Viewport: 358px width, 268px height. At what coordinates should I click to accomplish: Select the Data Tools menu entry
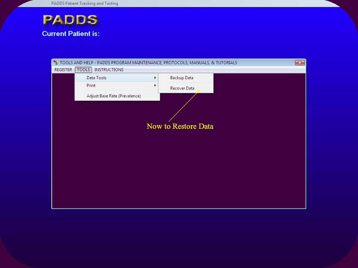tap(117, 78)
